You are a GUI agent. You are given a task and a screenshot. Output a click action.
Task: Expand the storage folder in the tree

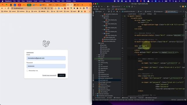point(97,55)
